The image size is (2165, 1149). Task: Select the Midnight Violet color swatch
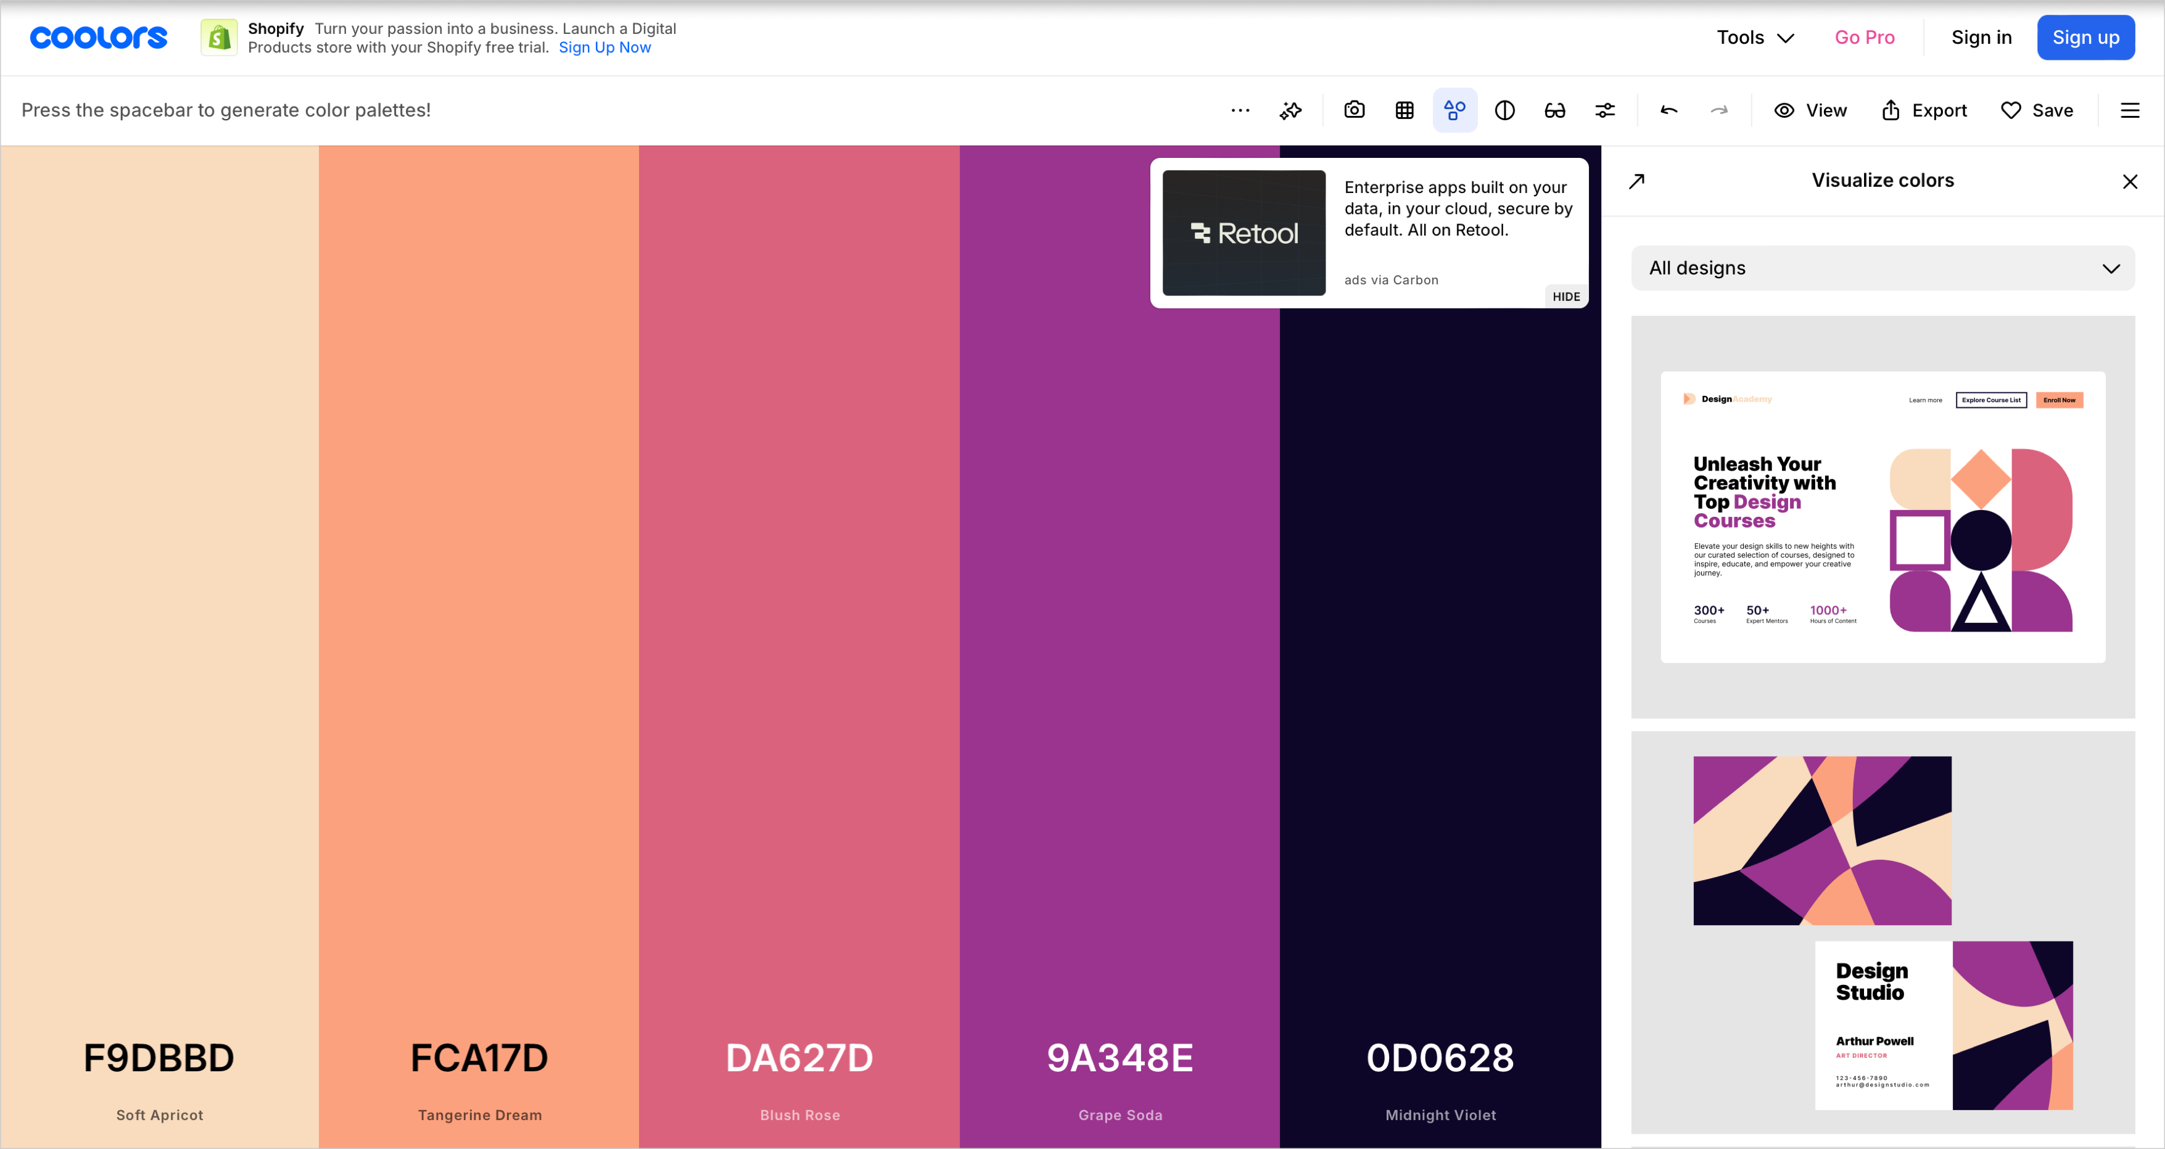pyautogui.click(x=1440, y=588)
